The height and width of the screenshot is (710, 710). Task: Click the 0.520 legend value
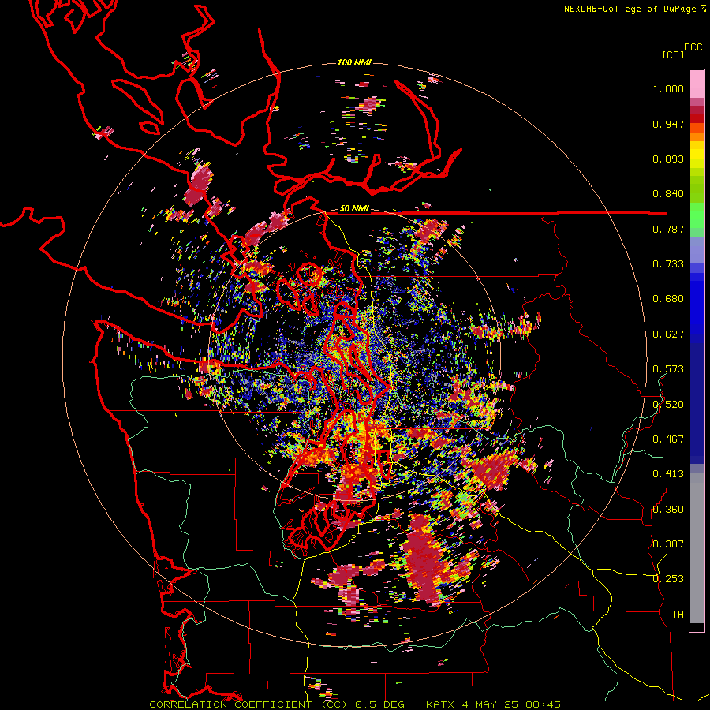(x=668, y=405)
